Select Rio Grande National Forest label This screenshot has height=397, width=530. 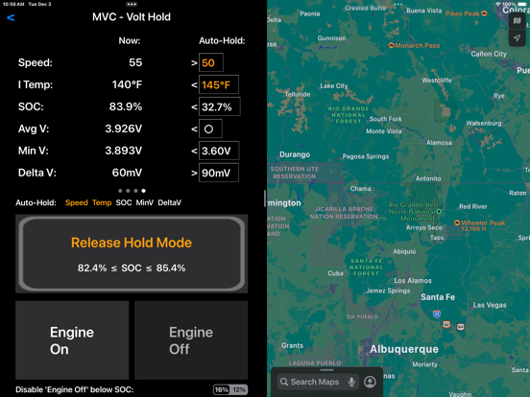pyautogui.click(x=349, y=115)
